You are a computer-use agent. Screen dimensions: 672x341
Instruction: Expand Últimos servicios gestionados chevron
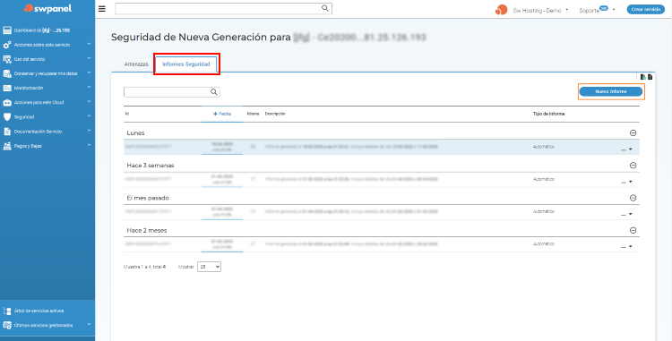89,324
